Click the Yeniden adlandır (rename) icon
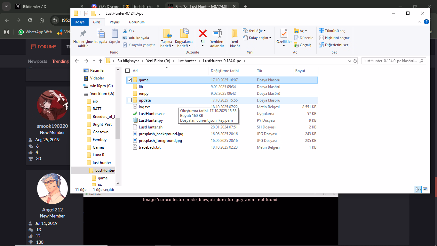Screen dimensions: 437x246 click(x=217, y=34)
